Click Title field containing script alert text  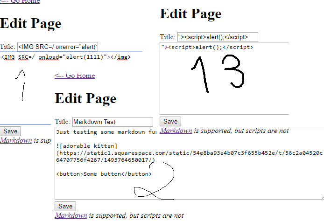coord(218,37)
